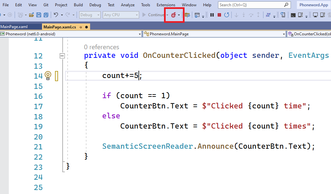Open the Analyze menu

coord(128,5)
